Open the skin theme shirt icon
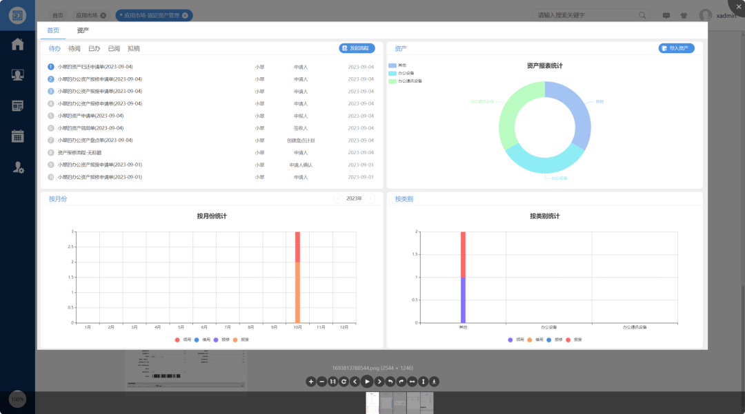The image size is (745, 414). coord(684,15)
